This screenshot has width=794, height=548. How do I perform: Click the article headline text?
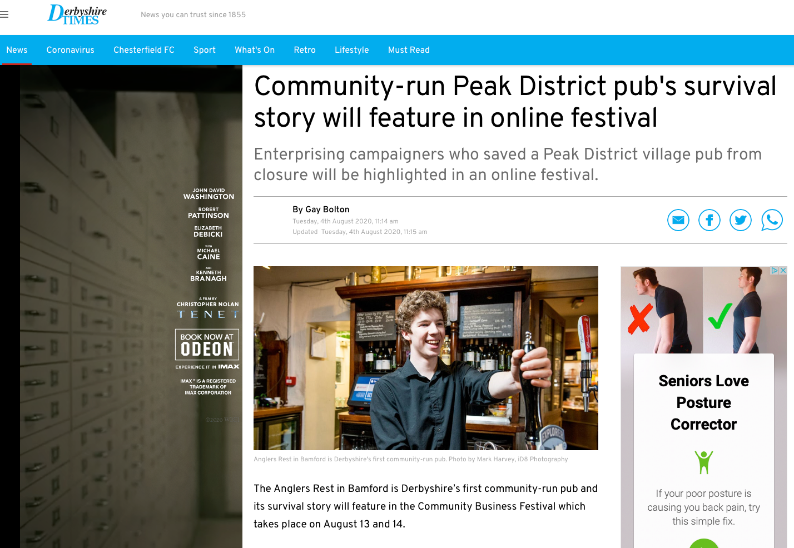[515, 102]
